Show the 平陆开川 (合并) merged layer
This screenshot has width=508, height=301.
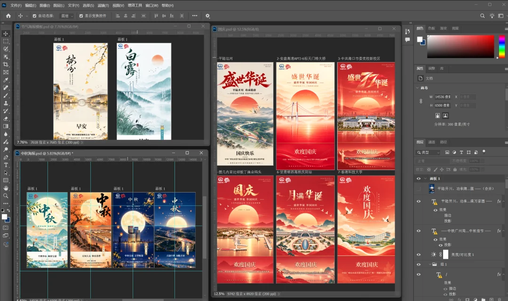[419, 188]
